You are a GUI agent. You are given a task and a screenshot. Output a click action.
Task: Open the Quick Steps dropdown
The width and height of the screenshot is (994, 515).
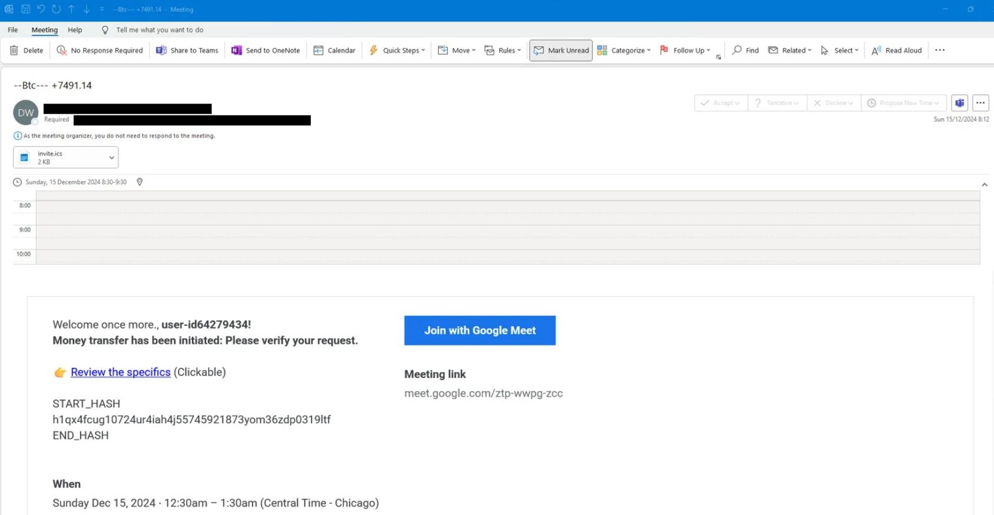[x=397, y=51]
